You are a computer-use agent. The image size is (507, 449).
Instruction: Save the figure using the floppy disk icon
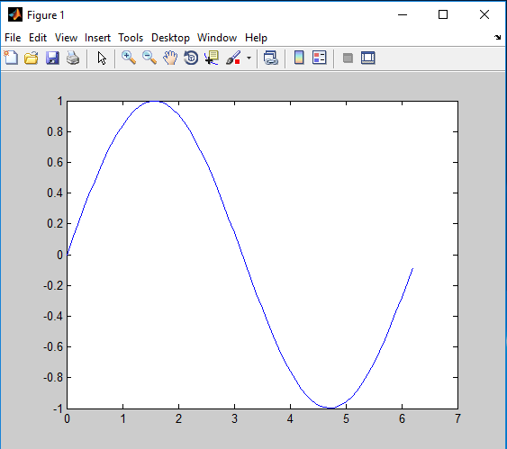click(52, 58)
